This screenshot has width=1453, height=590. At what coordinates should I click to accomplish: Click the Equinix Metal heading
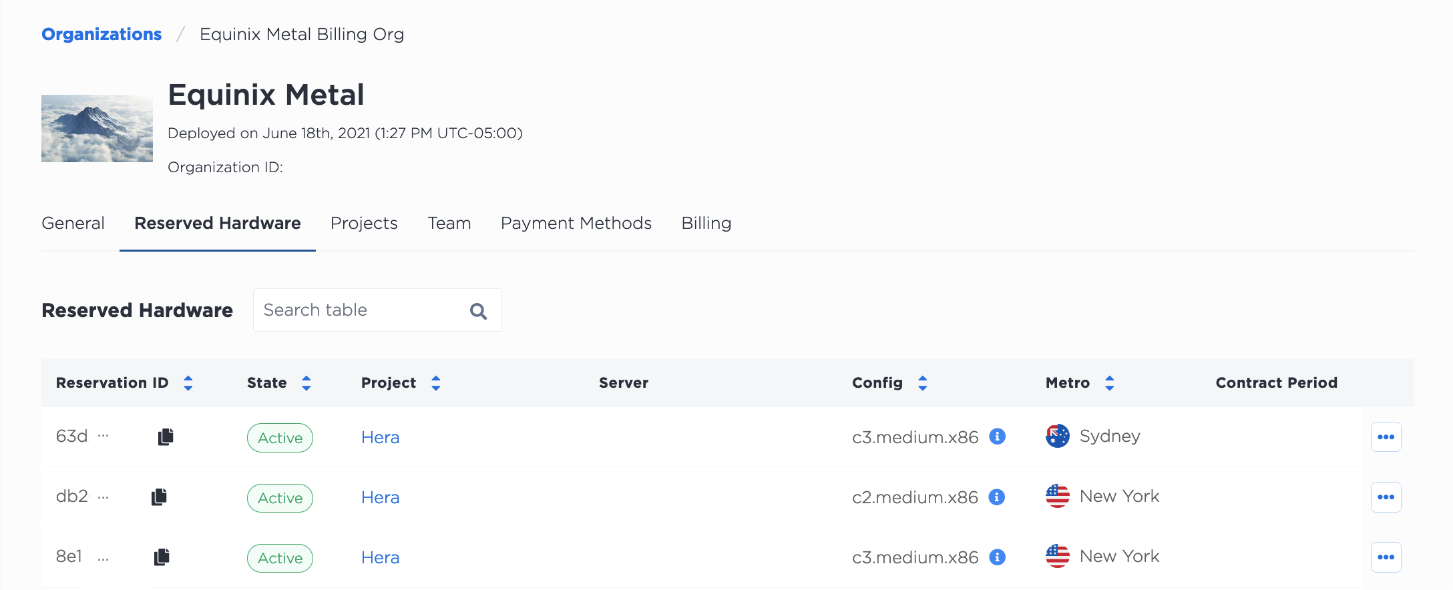click(x=266, y=95)
